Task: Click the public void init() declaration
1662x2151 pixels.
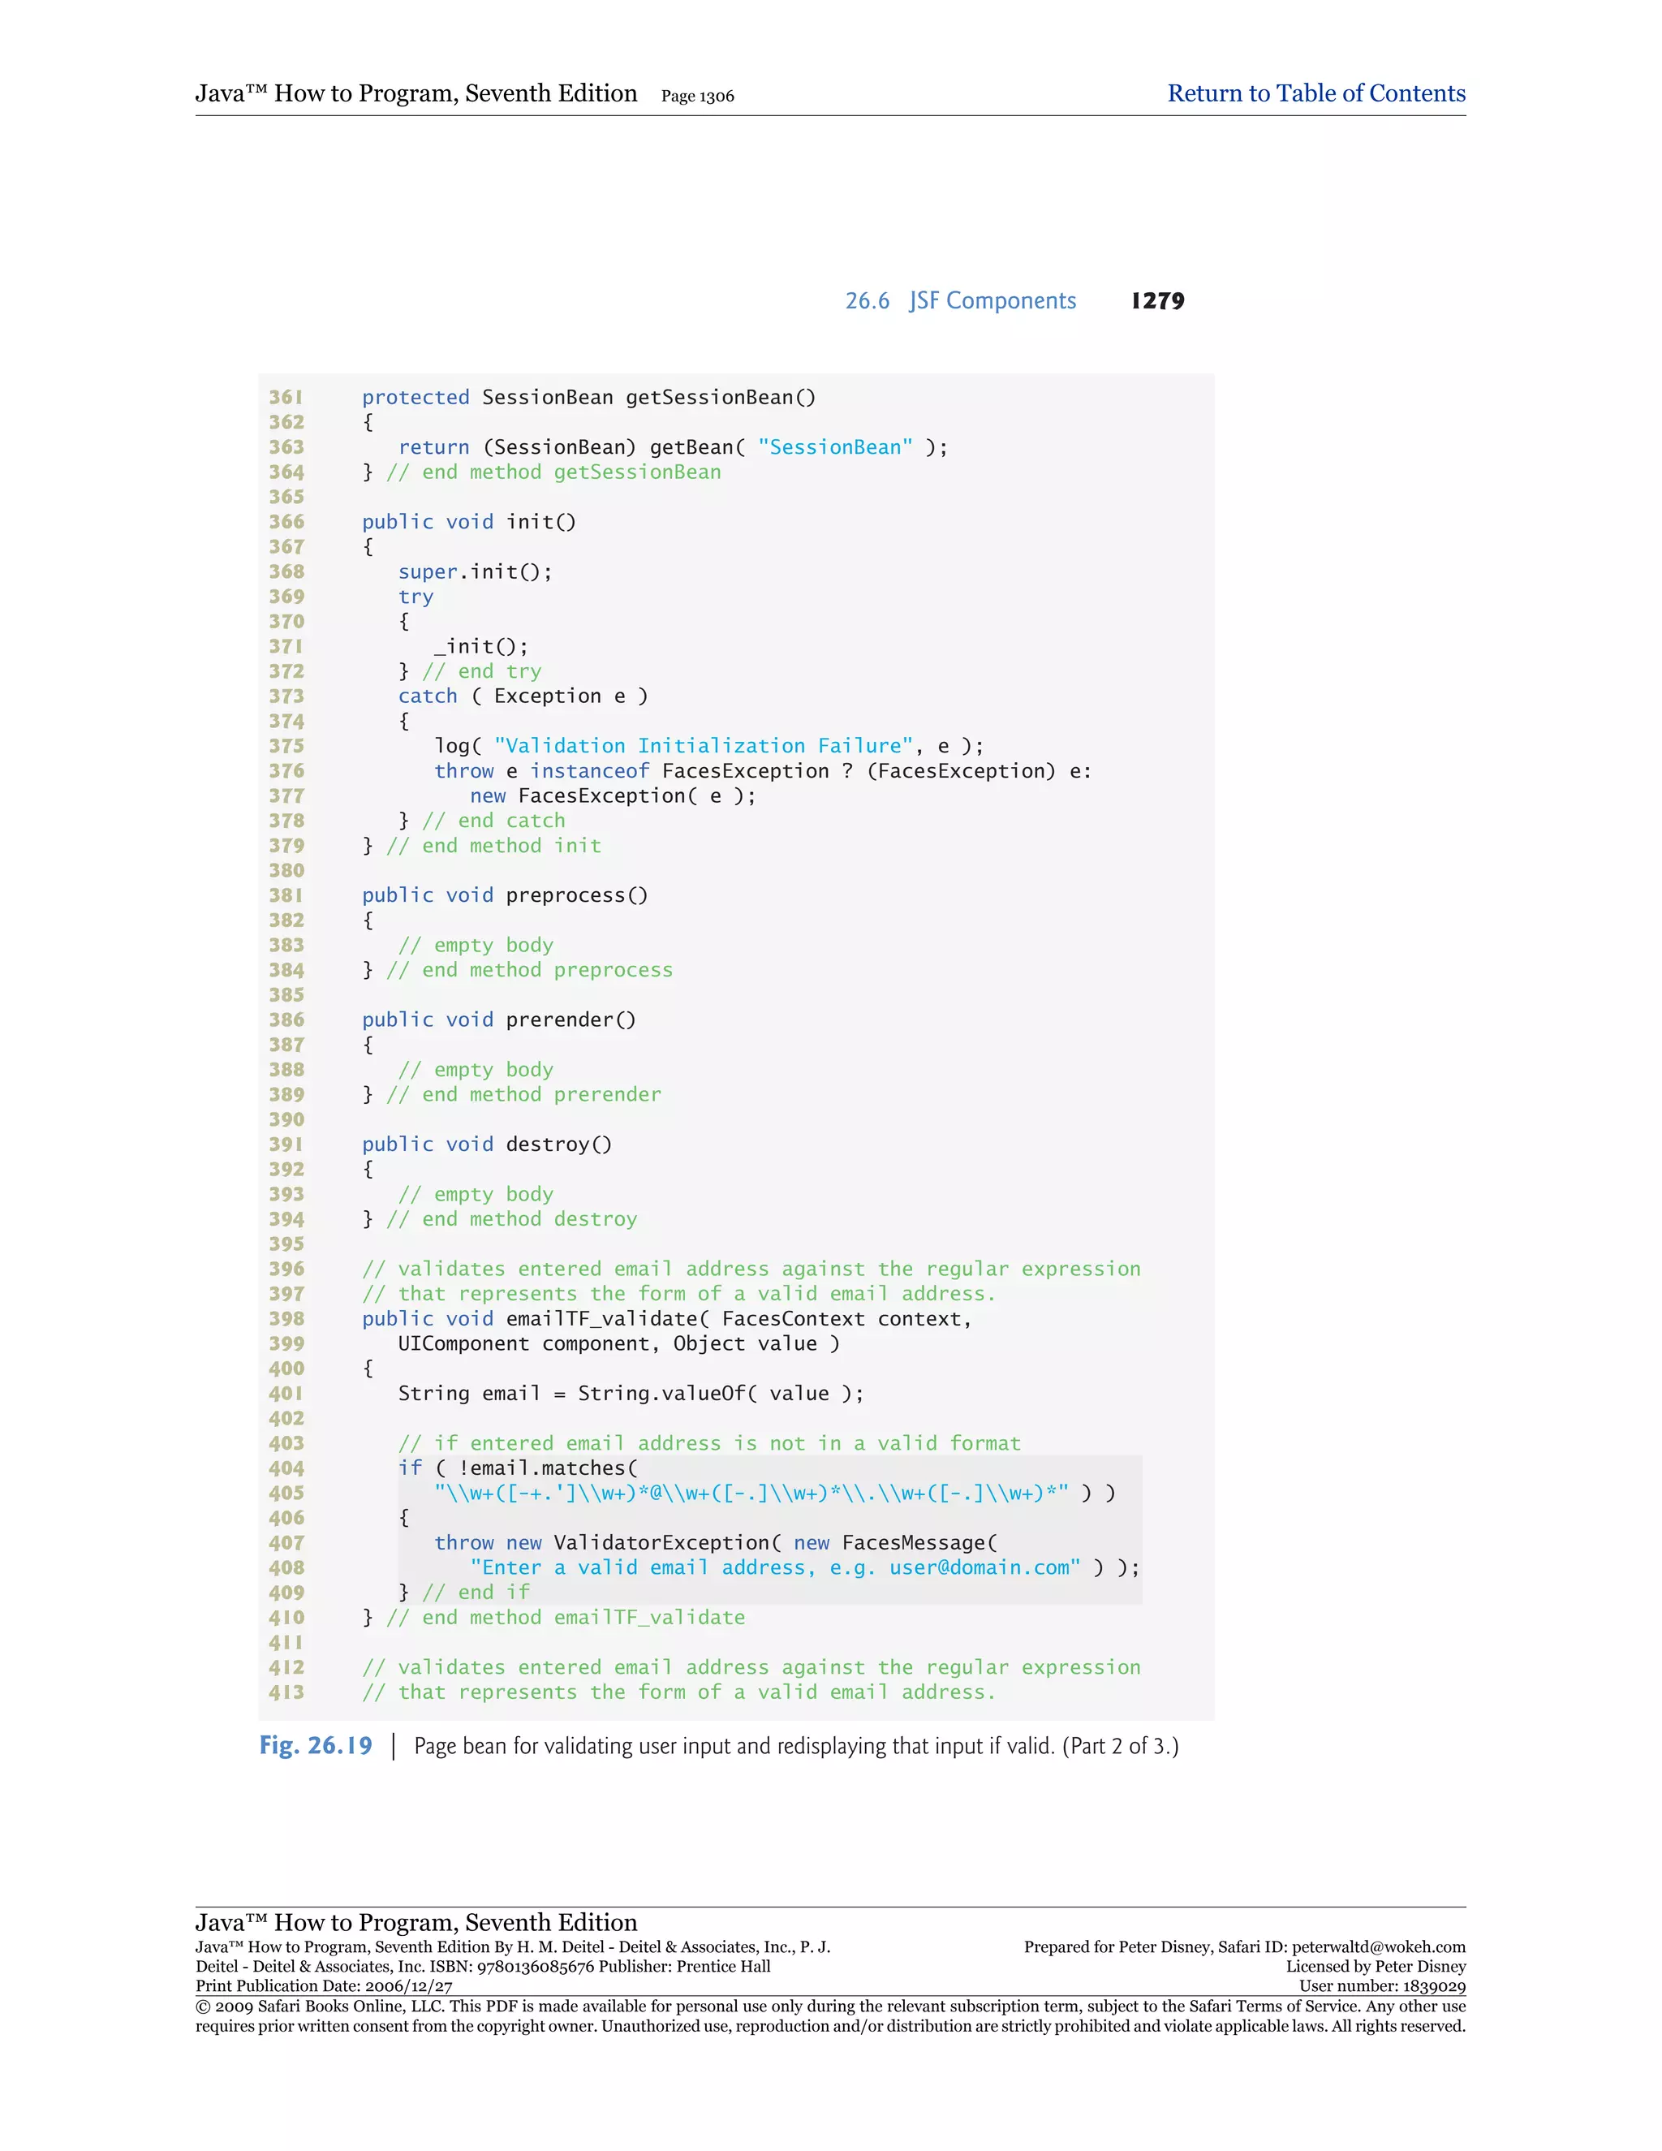Action: [x=469, y=522]
